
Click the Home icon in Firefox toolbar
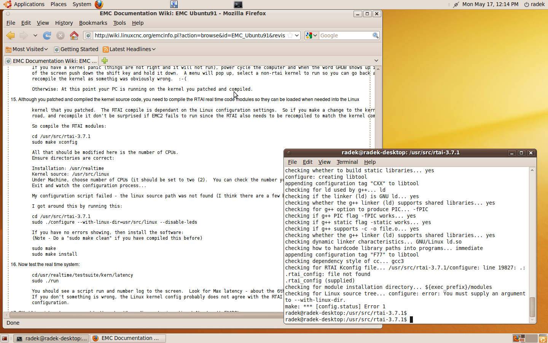(x=74, y=35)
